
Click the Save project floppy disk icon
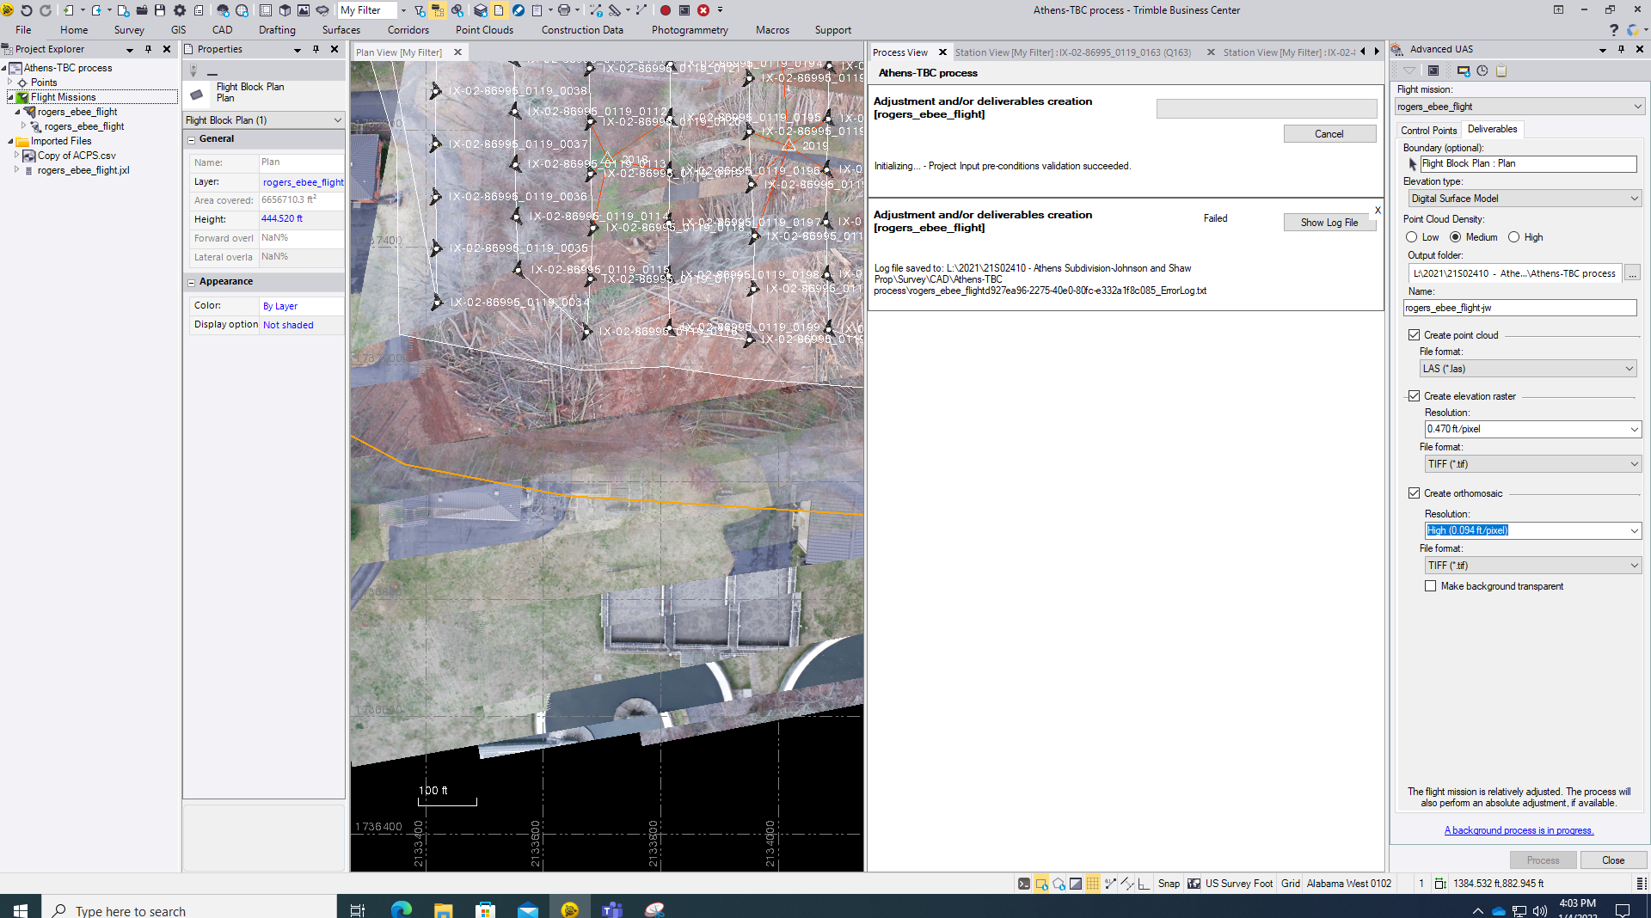(160, 10)
